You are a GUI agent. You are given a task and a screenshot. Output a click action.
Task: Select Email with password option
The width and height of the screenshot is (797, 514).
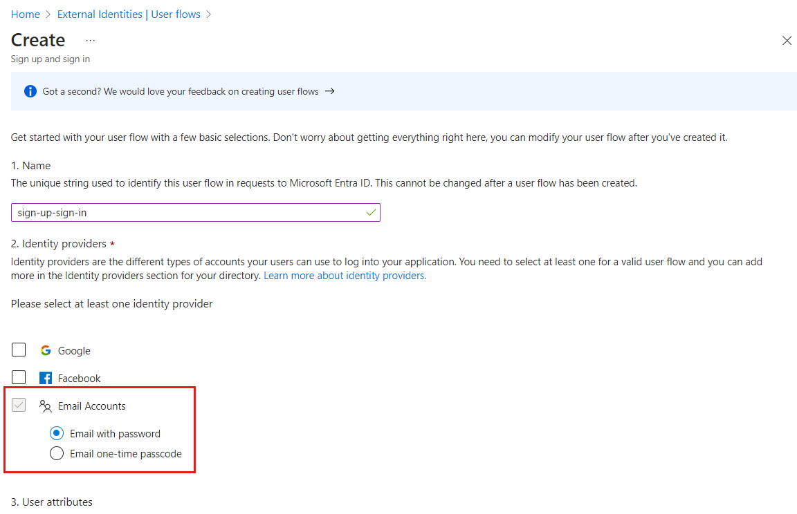point(56,433)
